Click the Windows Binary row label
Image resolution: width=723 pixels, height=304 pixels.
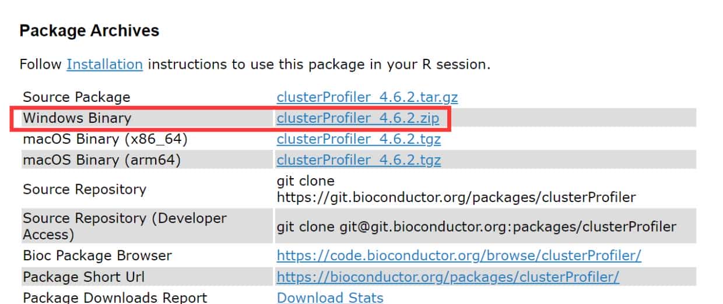[77, 118]
